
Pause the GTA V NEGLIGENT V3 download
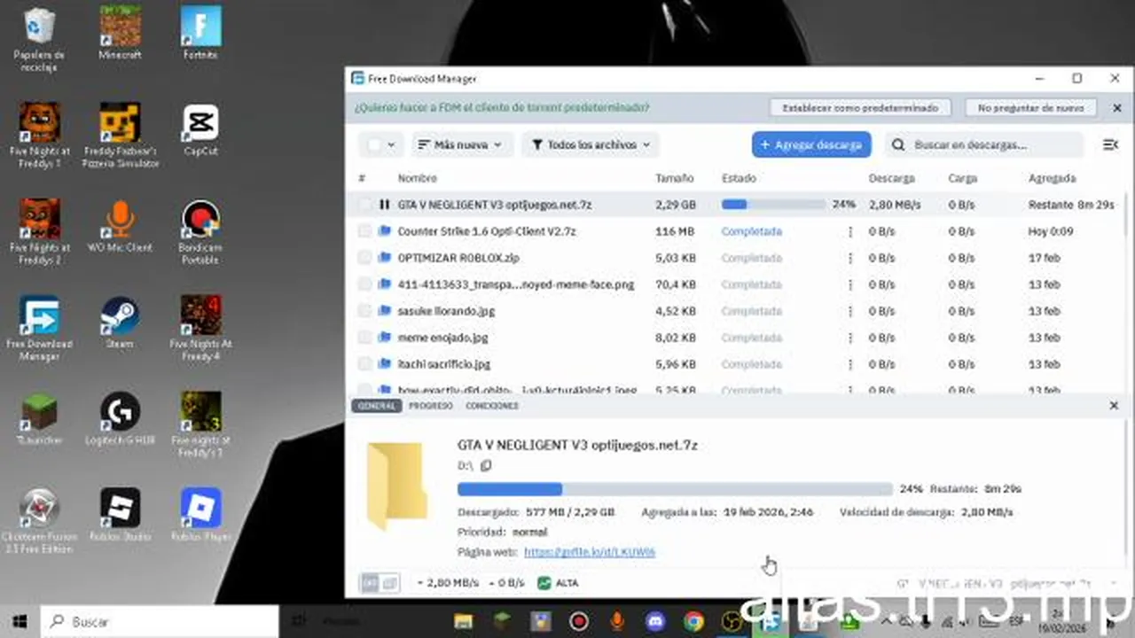point(384,205)
